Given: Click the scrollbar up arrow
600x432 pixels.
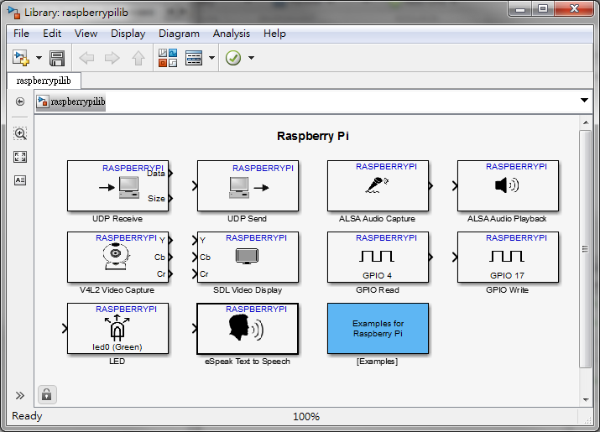Looking at the screenshot, I should (x=586, y=122).
